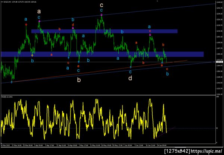
Task: Click the 24 Jun 05:00 date label
Action: point(161,145)
